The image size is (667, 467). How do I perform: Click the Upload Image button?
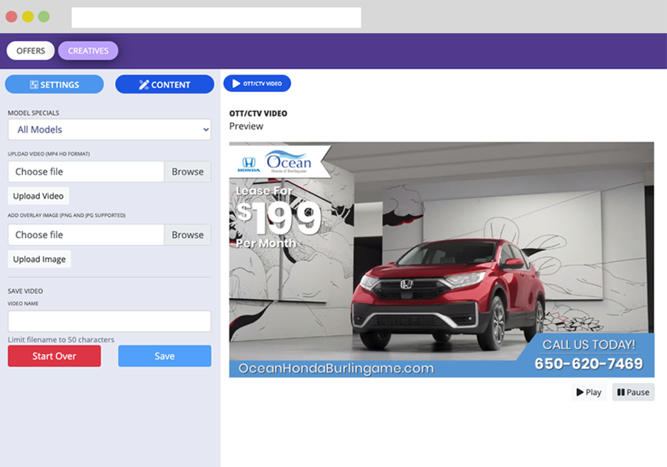[x=39, y=259]
